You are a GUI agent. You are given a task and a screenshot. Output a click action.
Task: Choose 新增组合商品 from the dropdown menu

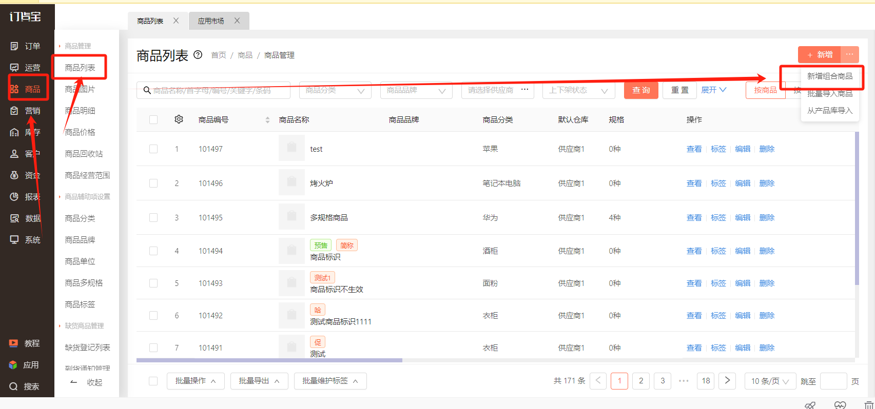(829, 76)
